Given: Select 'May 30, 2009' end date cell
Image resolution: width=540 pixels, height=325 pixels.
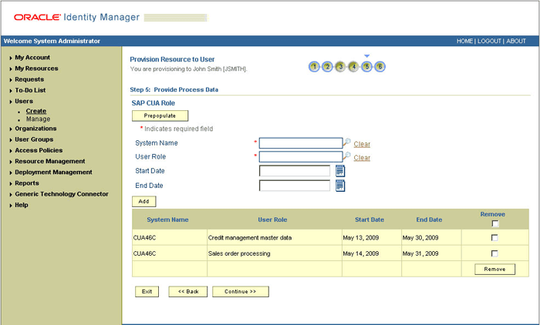Looking at the screenshot, I should tap(431, 238).
